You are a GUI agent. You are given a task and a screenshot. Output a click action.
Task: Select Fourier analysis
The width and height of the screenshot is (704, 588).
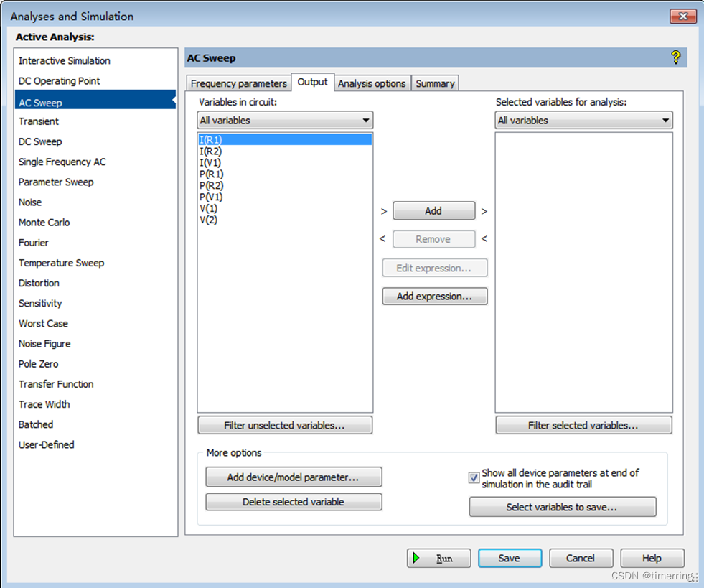click(x=34, y=243)
